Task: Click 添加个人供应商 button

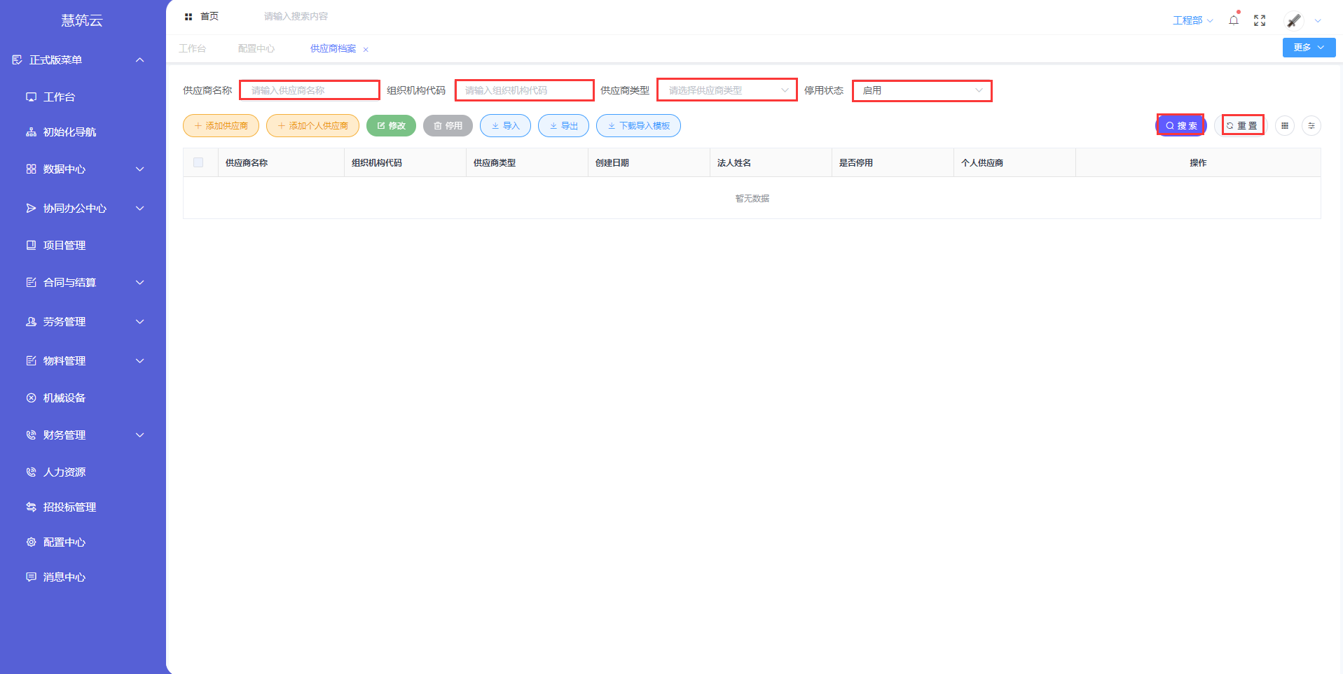Action: 312,126
